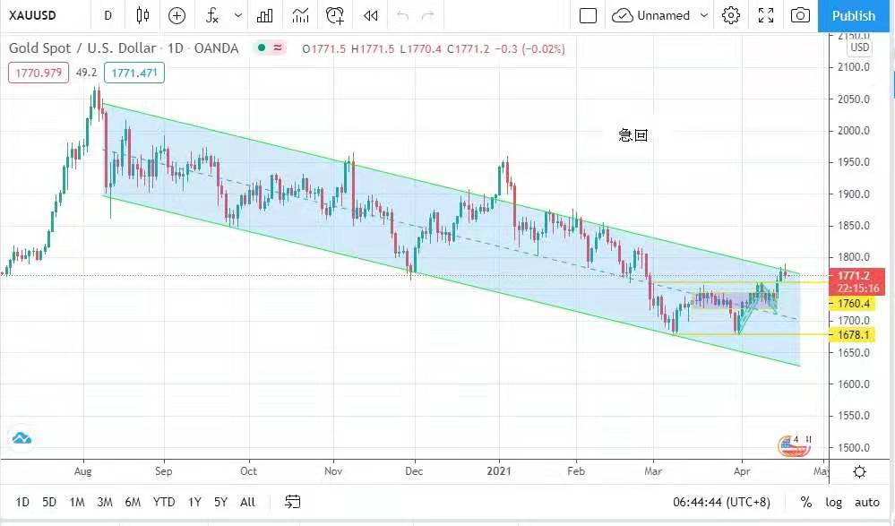This screenshot has width=895, height=526.
Task: Open the Indicators fx menu
Action: coord(212,15)
